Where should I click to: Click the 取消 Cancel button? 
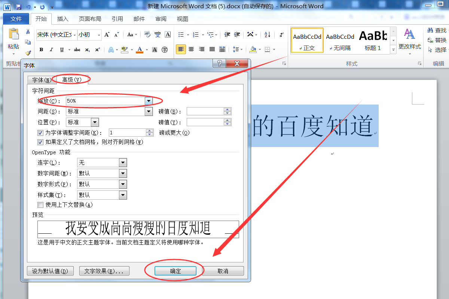pos(223,271)
